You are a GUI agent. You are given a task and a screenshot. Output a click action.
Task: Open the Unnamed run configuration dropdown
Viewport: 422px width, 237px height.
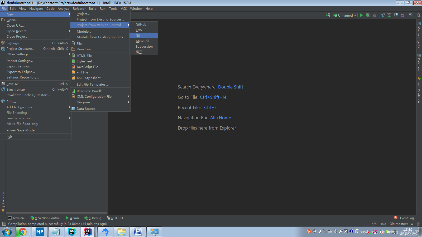pos(345,15)
